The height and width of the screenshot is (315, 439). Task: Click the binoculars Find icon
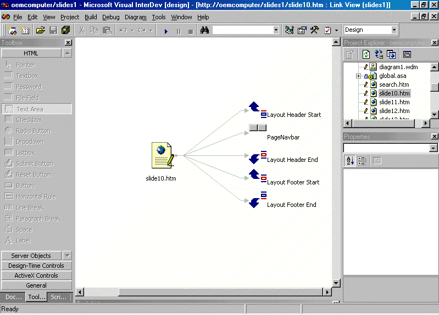204,30
